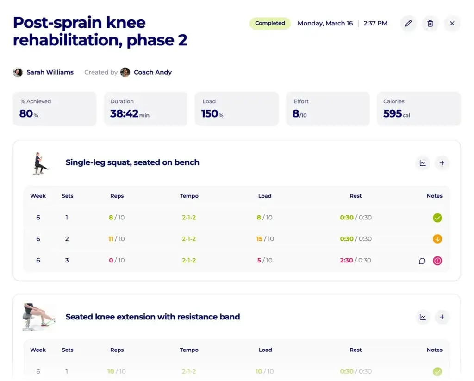Click reps value 0 / 10 in squat set 3
This screenshot has height=381, width=474.
(117, 260)
